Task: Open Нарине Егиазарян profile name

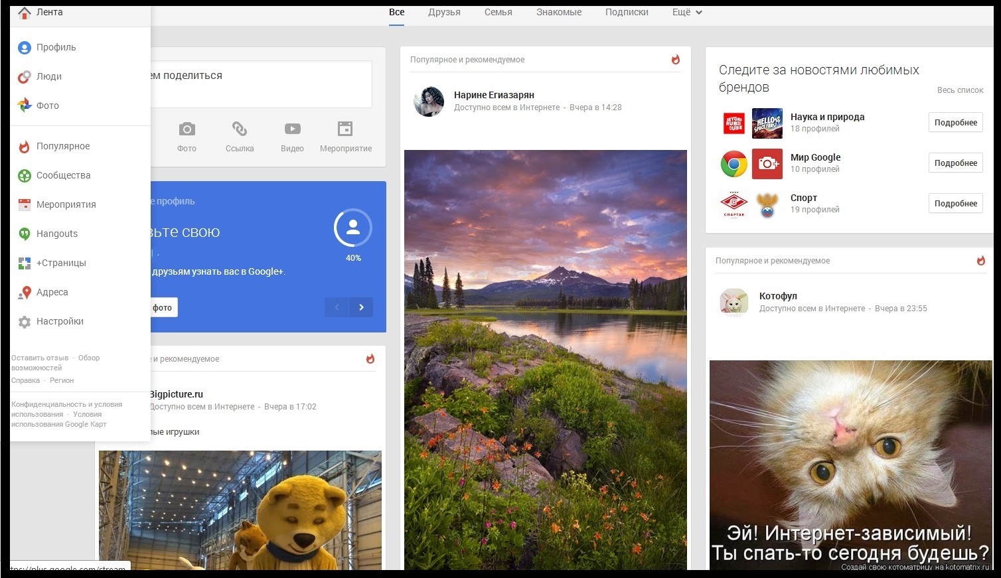Action: coord(494,95)
